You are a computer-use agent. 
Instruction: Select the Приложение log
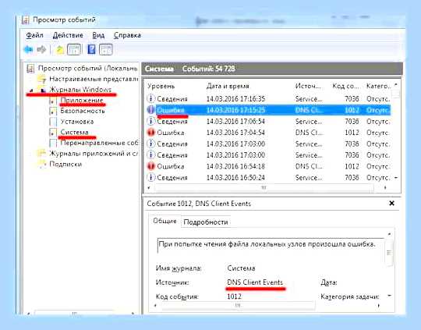[x=82, y=100]
